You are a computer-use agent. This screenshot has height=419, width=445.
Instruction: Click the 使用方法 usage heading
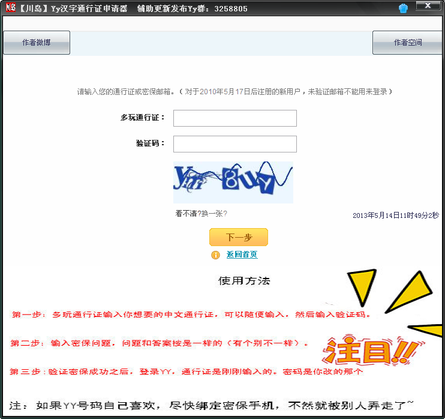(x=244, y=281)
